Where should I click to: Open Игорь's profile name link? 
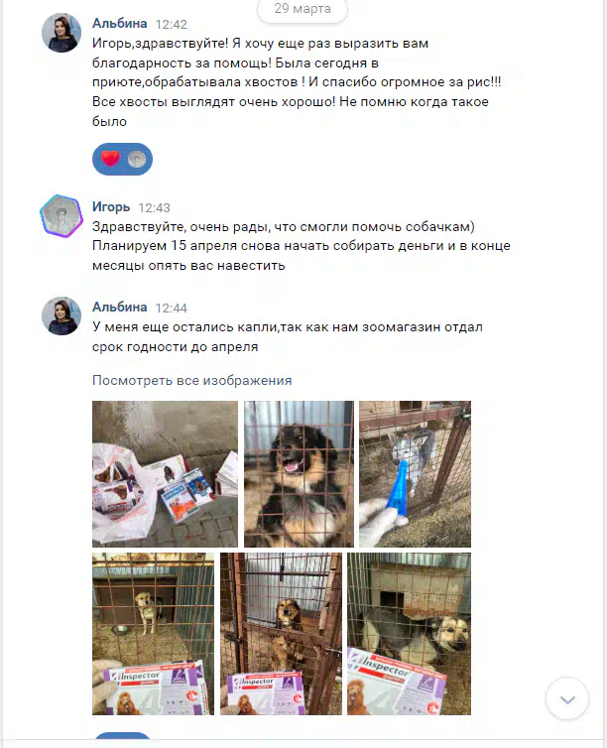pyautogui.click(x=111, y=207)
